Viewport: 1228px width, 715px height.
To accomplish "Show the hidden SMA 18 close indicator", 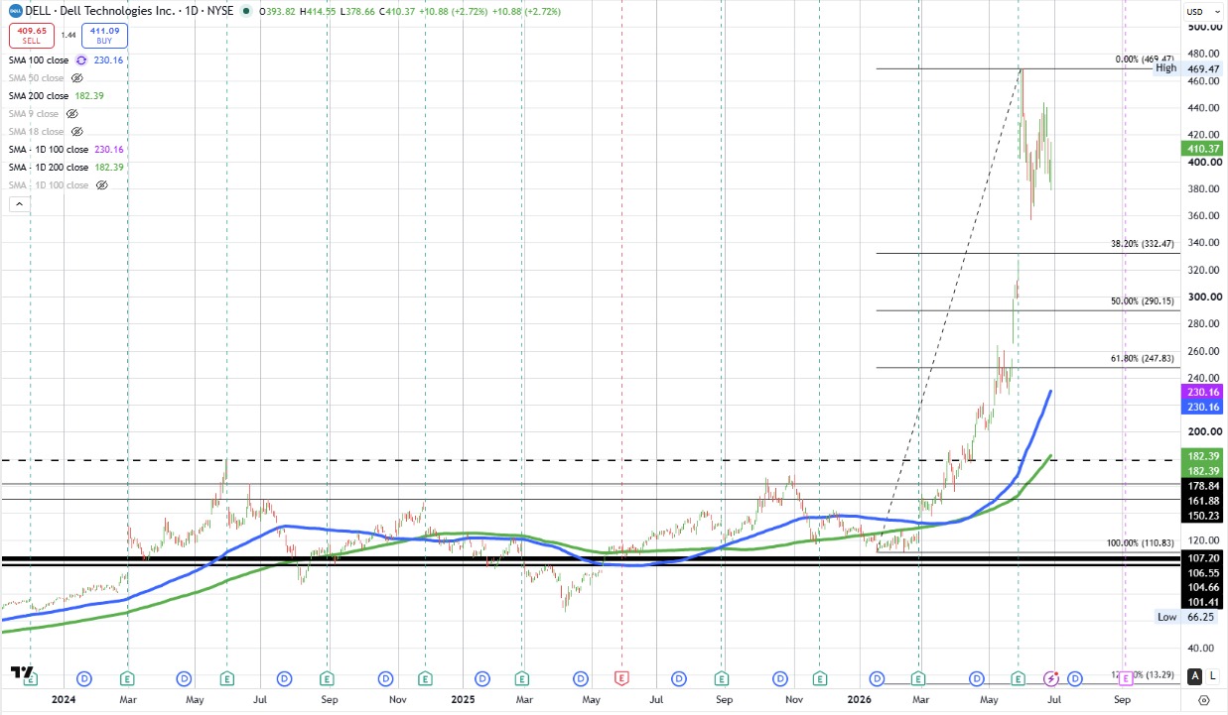I will (x=76, y=132).
